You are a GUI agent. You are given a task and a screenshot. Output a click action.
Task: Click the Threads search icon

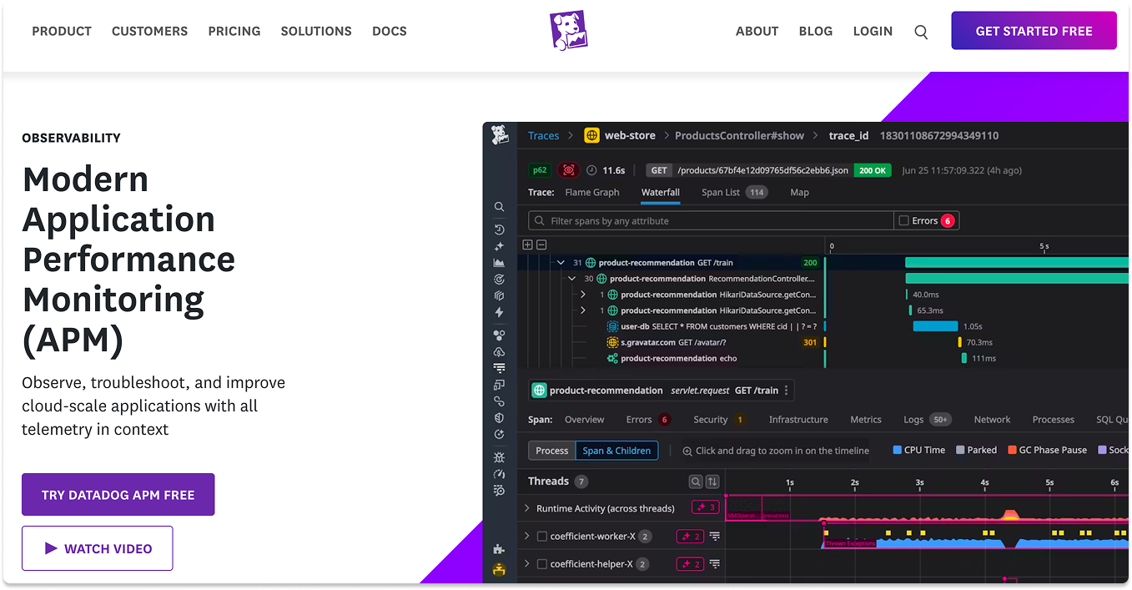(x=696, y=482)
